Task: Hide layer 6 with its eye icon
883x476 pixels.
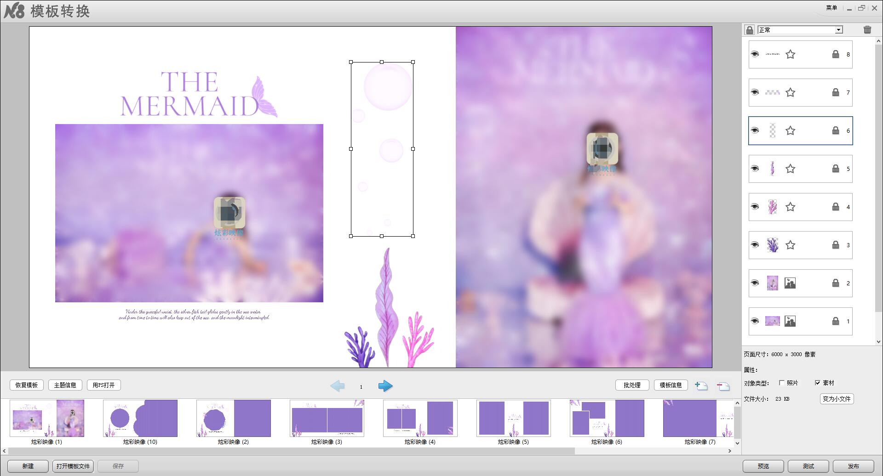Action: (755, 131)
